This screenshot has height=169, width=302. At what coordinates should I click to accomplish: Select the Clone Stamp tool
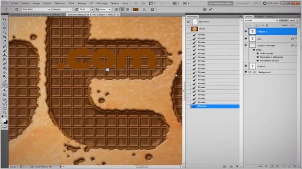click(x=4, y=55)
